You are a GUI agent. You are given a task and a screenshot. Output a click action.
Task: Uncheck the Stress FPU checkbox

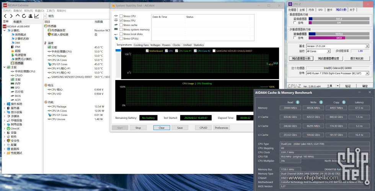click(x=121, y=21)
